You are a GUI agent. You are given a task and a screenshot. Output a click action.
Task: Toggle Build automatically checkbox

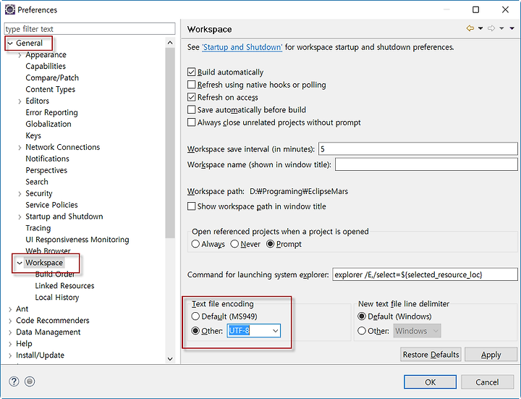pyautogui.click(x=191, y=72)
